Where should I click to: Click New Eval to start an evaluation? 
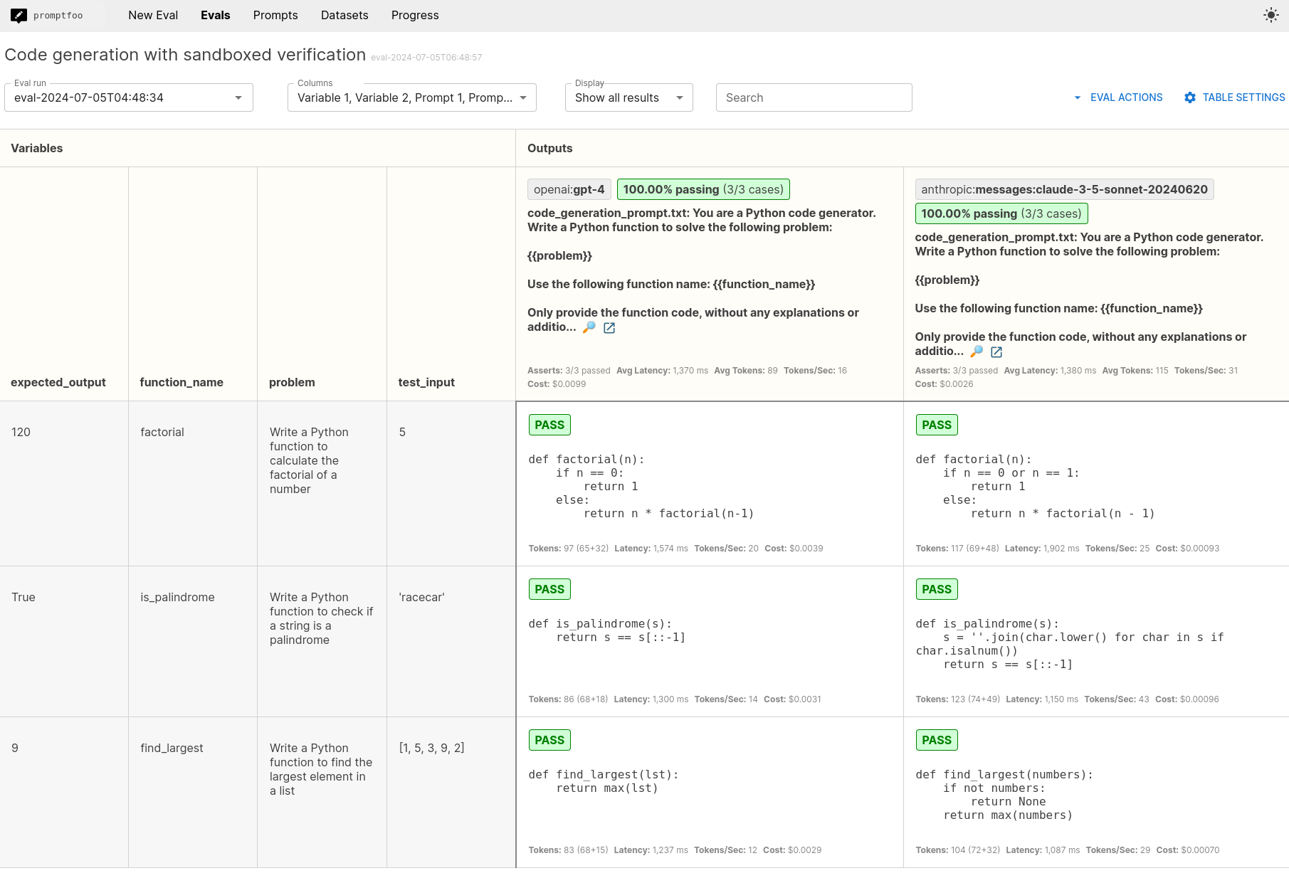[152, 15]
